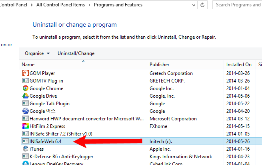Click the Search Programs input field
The image size is (262, 165).
[x=237, y=5]
